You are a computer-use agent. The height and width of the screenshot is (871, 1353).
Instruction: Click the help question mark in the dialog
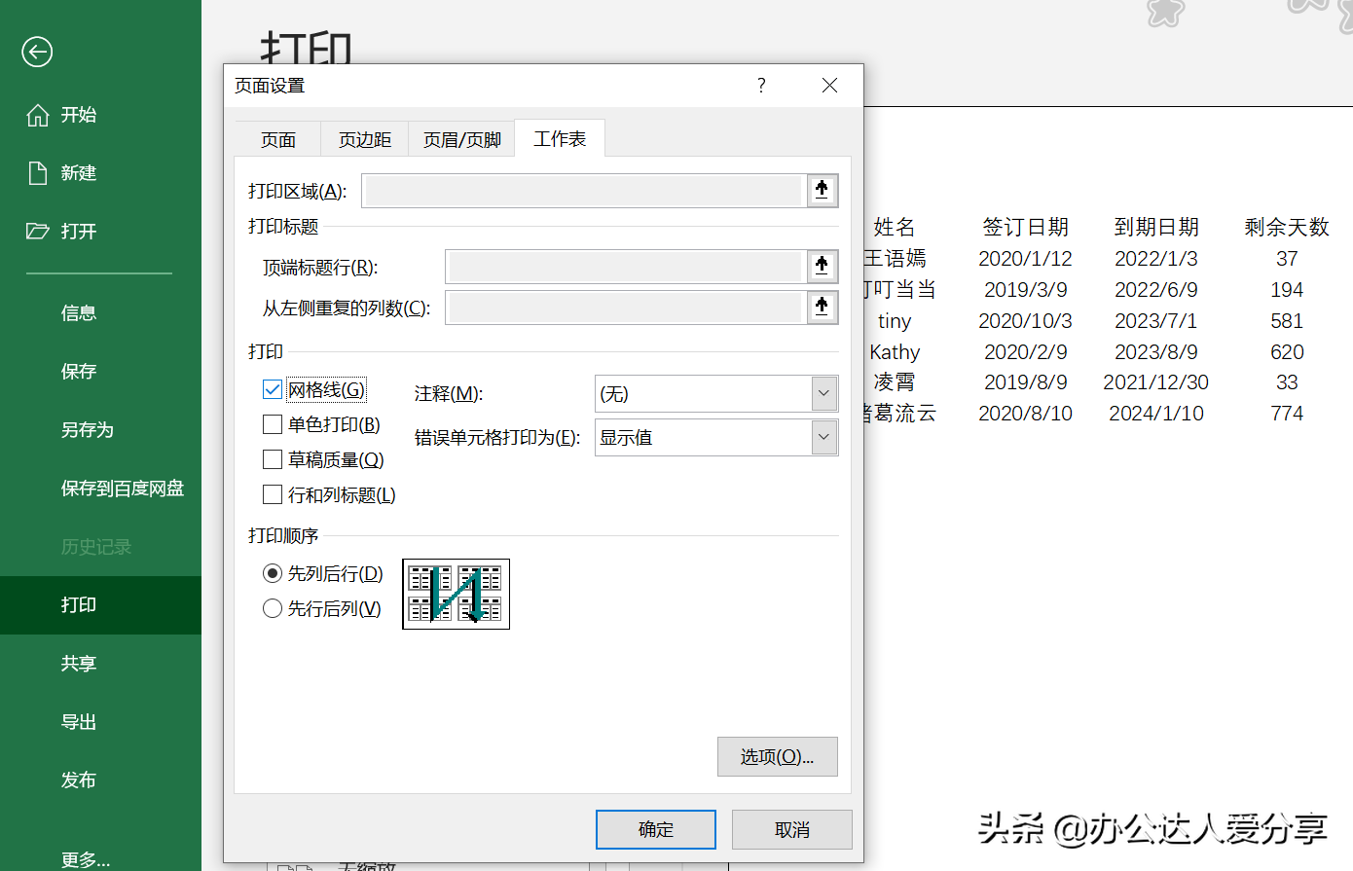[x=761, y=86]
